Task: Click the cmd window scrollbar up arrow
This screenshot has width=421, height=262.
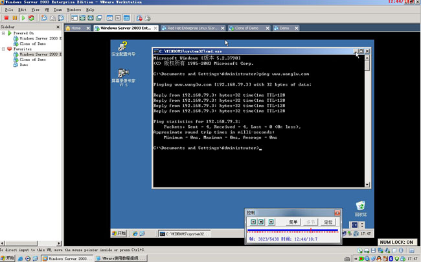Action: point(367,57)
